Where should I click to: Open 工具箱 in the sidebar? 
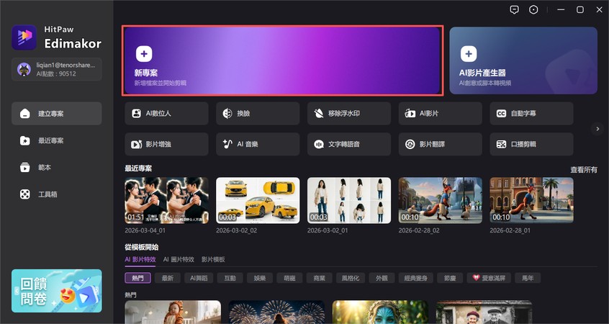(x=57, y=194)
